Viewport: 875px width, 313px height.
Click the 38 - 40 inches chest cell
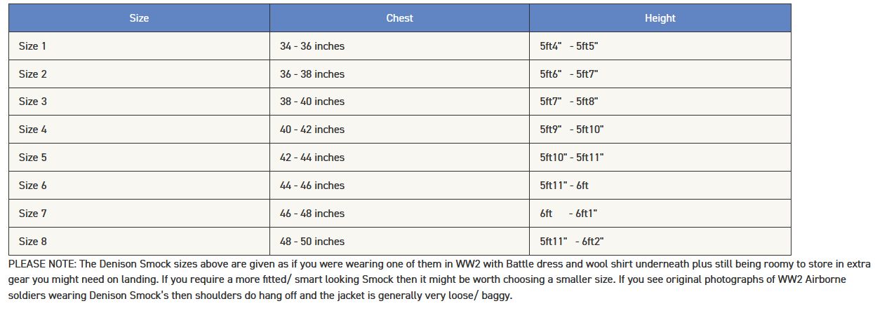[399, 102]
